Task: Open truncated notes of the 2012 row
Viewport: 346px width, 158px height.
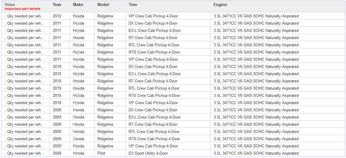Action: [25, 16]
